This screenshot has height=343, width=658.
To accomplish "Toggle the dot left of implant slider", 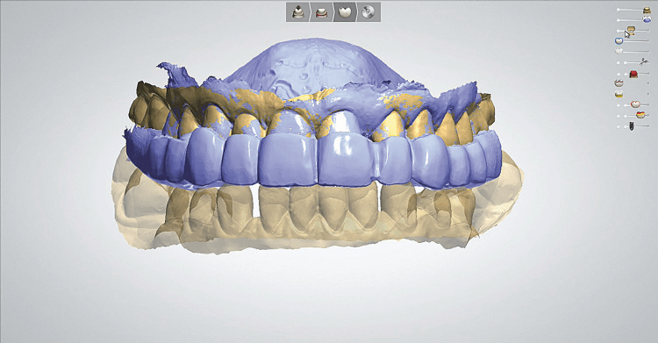I will (x=619, y=126).
